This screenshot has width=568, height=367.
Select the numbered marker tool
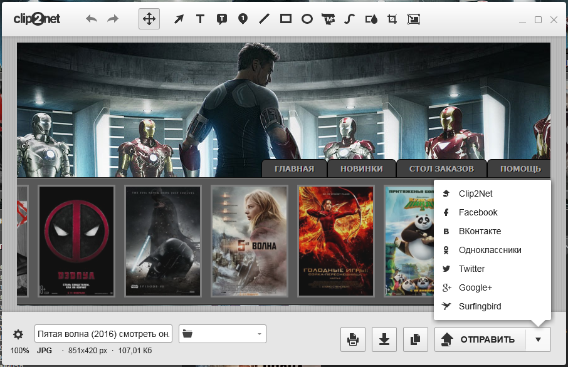(x=243, y=19)
